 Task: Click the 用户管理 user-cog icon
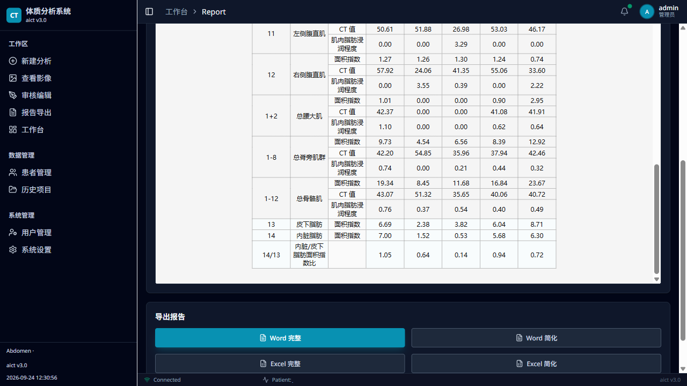click(13, 233)
